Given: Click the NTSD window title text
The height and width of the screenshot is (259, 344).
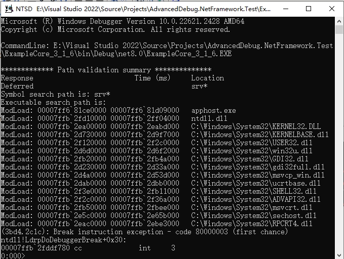Looking at the screenshot, I should 143,9.
